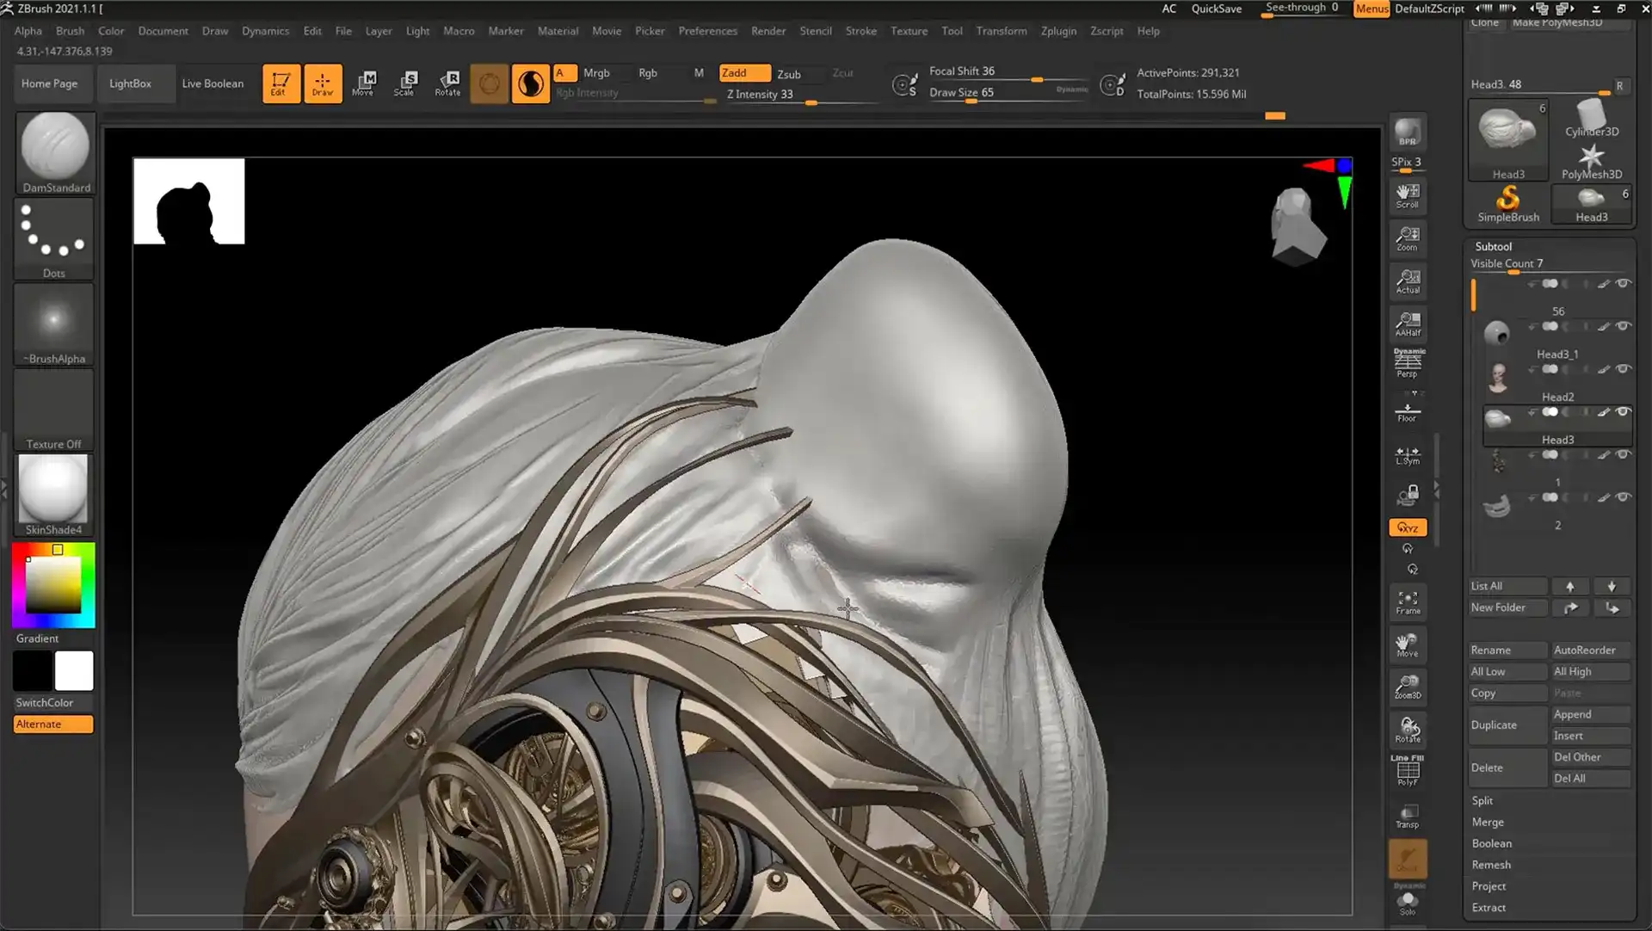
Task: Activate the Move gizmo tool
Action: (364, 83)
